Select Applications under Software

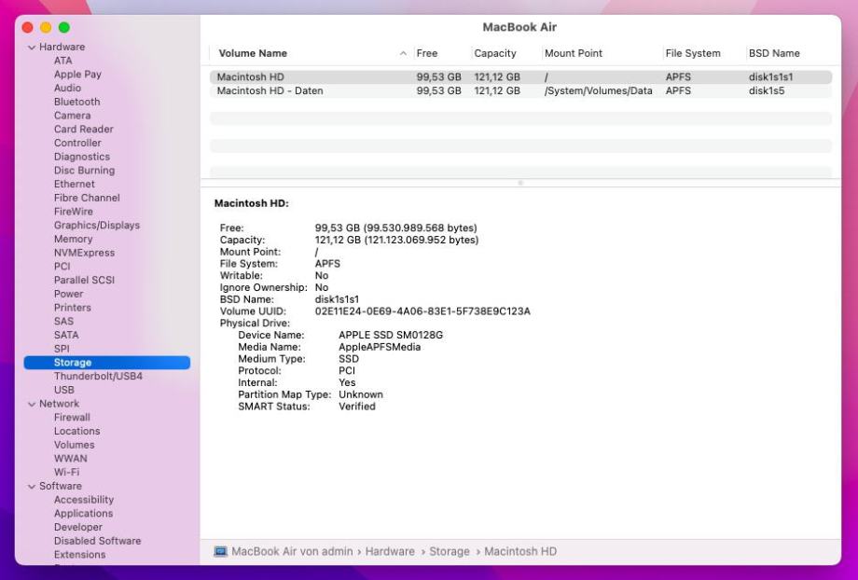click(x=83, y=513)
